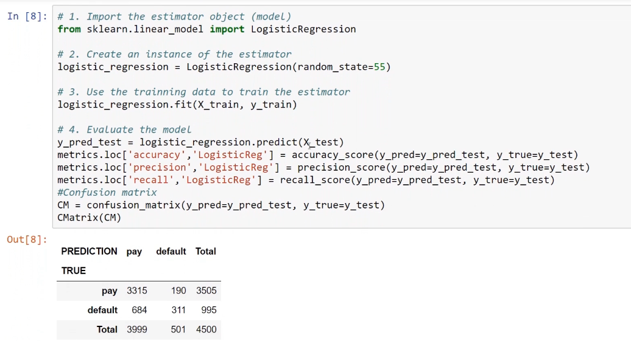Screen dimensions: 631x341
Task: Click the accuracy_score metrics line
Action: click(317, 154)
